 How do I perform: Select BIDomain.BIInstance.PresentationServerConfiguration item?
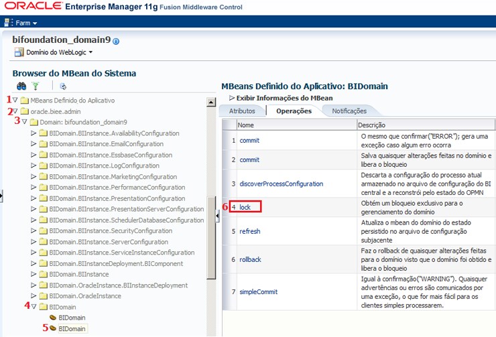pos(127,209)
